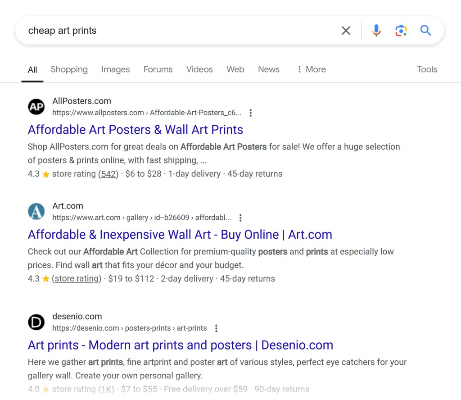
Task: Open options menu for Desenio result
Action: point(216,328)
